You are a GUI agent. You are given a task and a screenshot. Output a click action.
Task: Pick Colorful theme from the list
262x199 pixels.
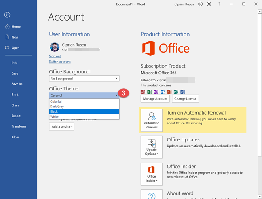pyautogui.click(x=84, y=101)
